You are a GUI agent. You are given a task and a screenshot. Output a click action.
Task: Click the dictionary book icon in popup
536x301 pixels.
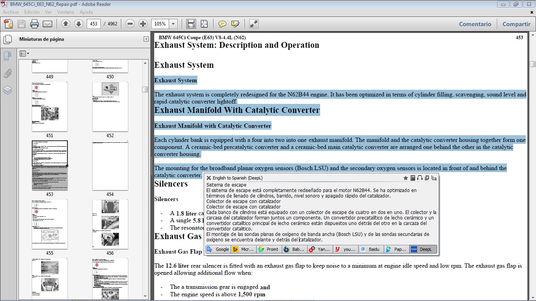[x=413, y=178]
